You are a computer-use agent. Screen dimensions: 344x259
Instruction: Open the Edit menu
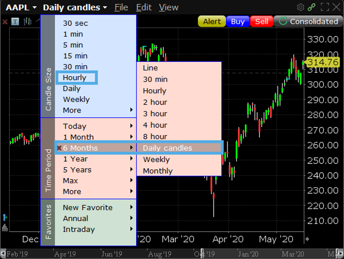click(x=144, y=7)
